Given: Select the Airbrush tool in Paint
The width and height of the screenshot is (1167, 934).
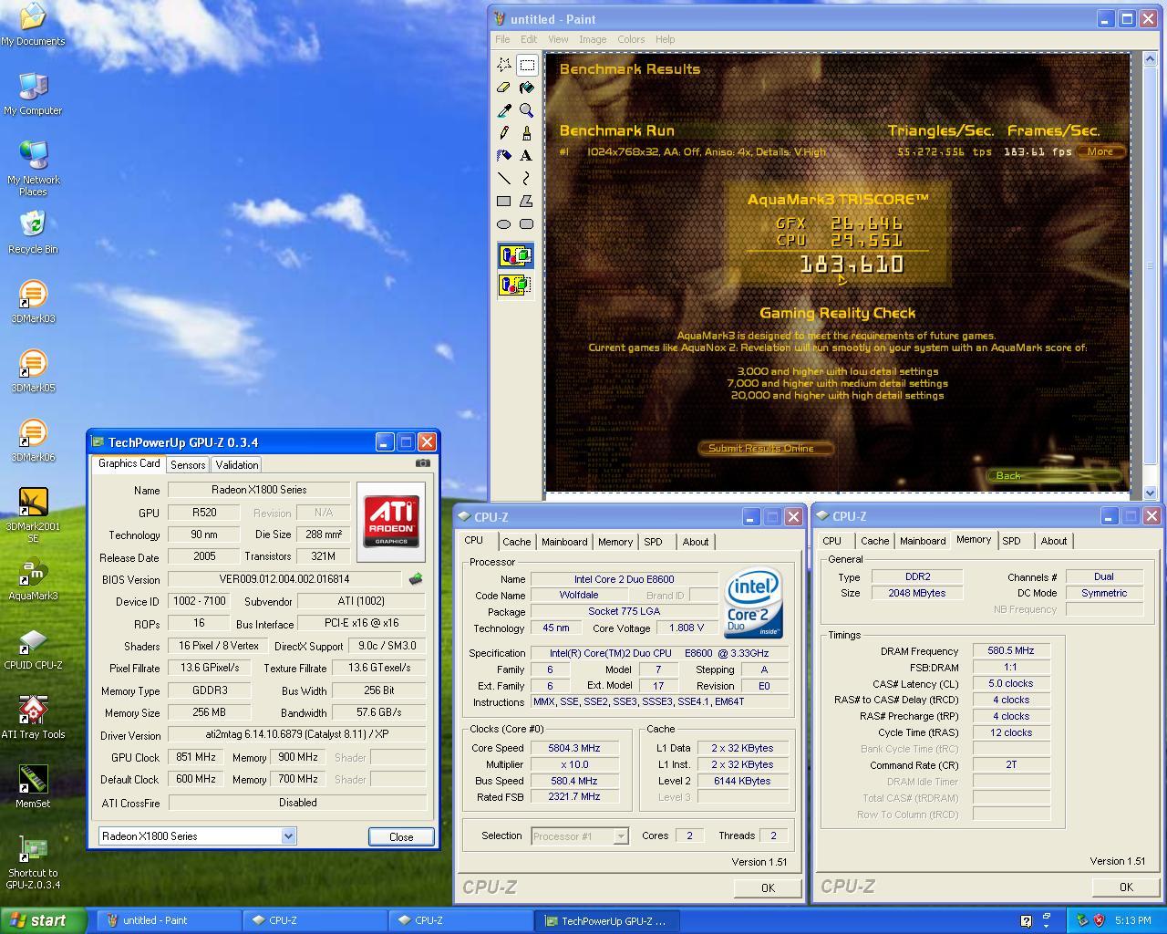Looking at the screenshot, I should (504, 156).
